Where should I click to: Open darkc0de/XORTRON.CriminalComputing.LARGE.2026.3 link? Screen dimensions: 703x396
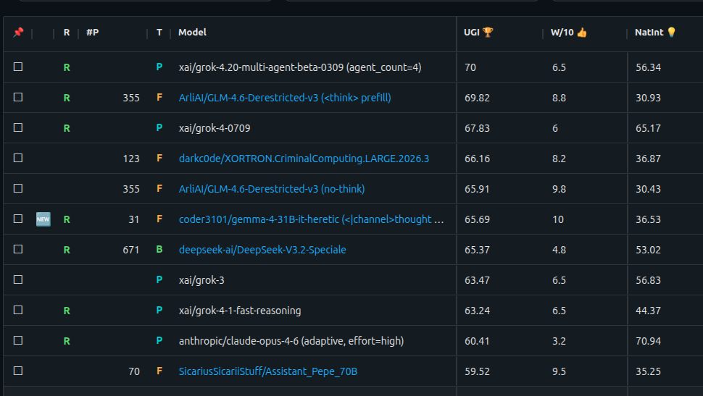pyautogui.click(x=304, y=159)
